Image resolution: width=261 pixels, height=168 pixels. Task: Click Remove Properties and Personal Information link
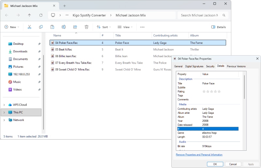[199, 155]
